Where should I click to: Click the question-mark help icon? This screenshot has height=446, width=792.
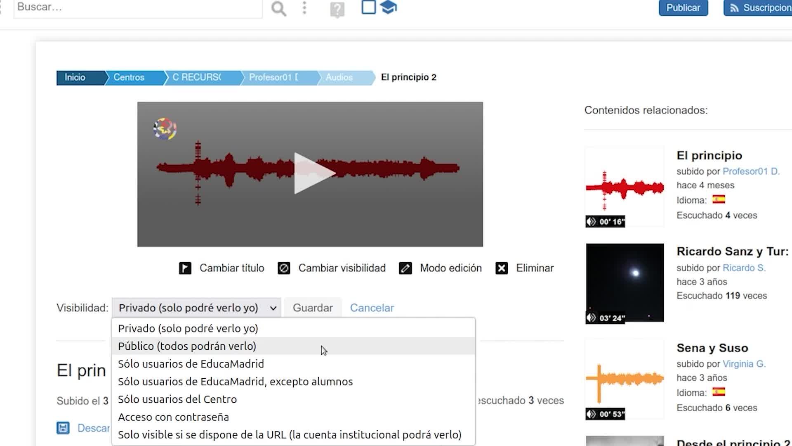click(x=337, y=9)
